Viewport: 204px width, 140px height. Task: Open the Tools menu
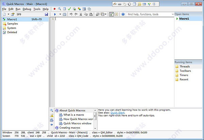37,9
